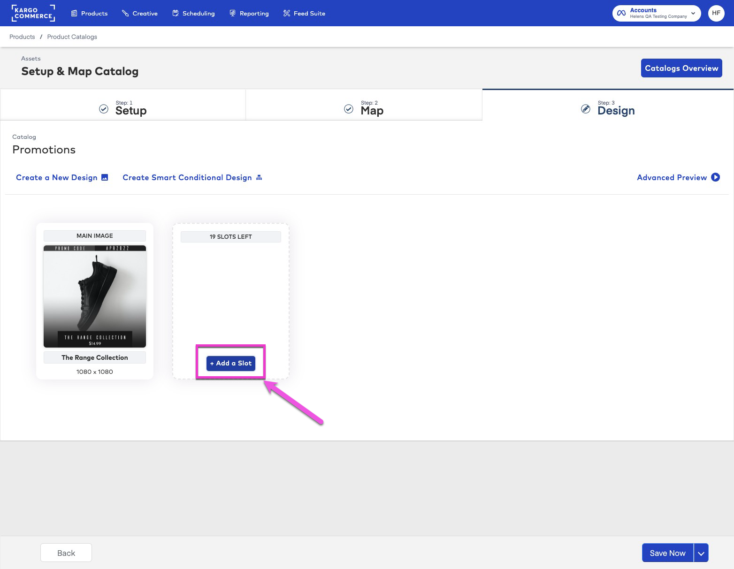Open Scheduling via its calendar icon
Screen dimensions: 734x569
click(x=176, y=13)
